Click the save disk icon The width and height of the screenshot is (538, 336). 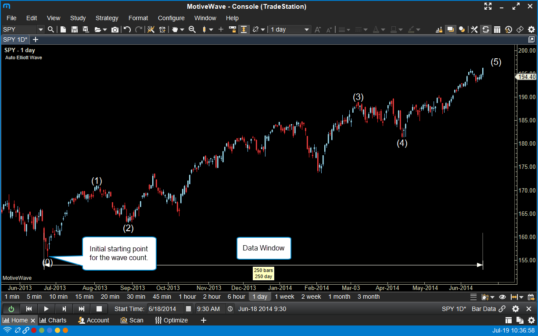tap(74, 29)
